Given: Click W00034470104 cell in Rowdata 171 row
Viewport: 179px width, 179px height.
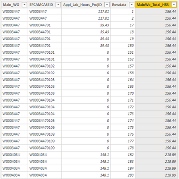Looking at the screenshot, I should pos(45,100).
